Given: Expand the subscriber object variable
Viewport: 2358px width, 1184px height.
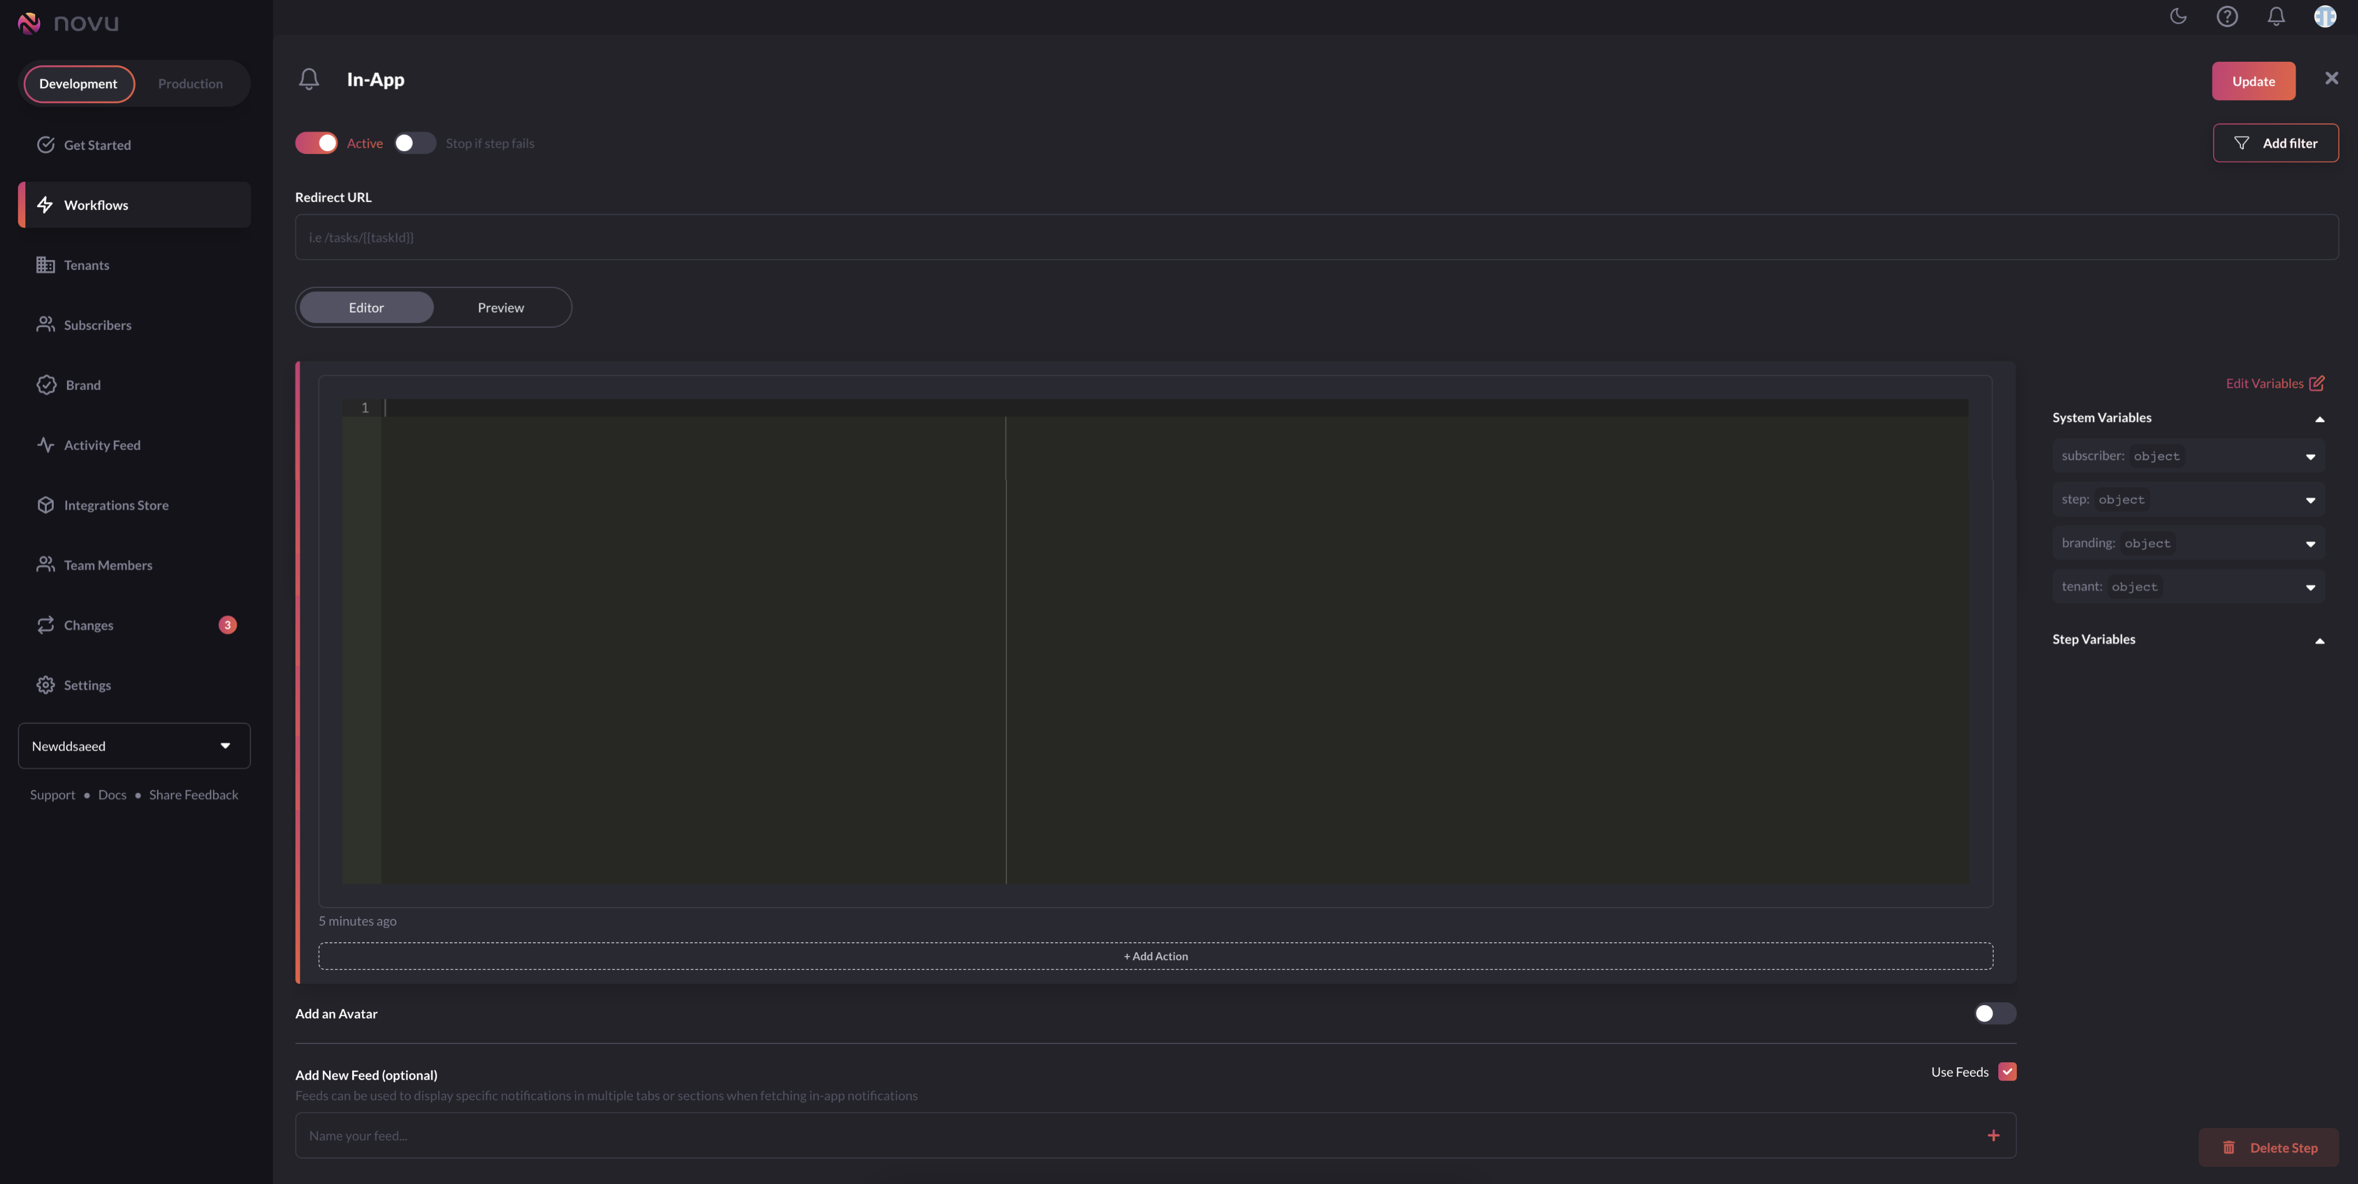Looking at the screenshot, I should click(2311, 456).
